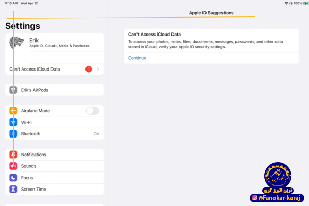The height and width of the screenshot is (206, 309).
Task: Click the Wi-Fi settings icon
Action: point(13,122)
